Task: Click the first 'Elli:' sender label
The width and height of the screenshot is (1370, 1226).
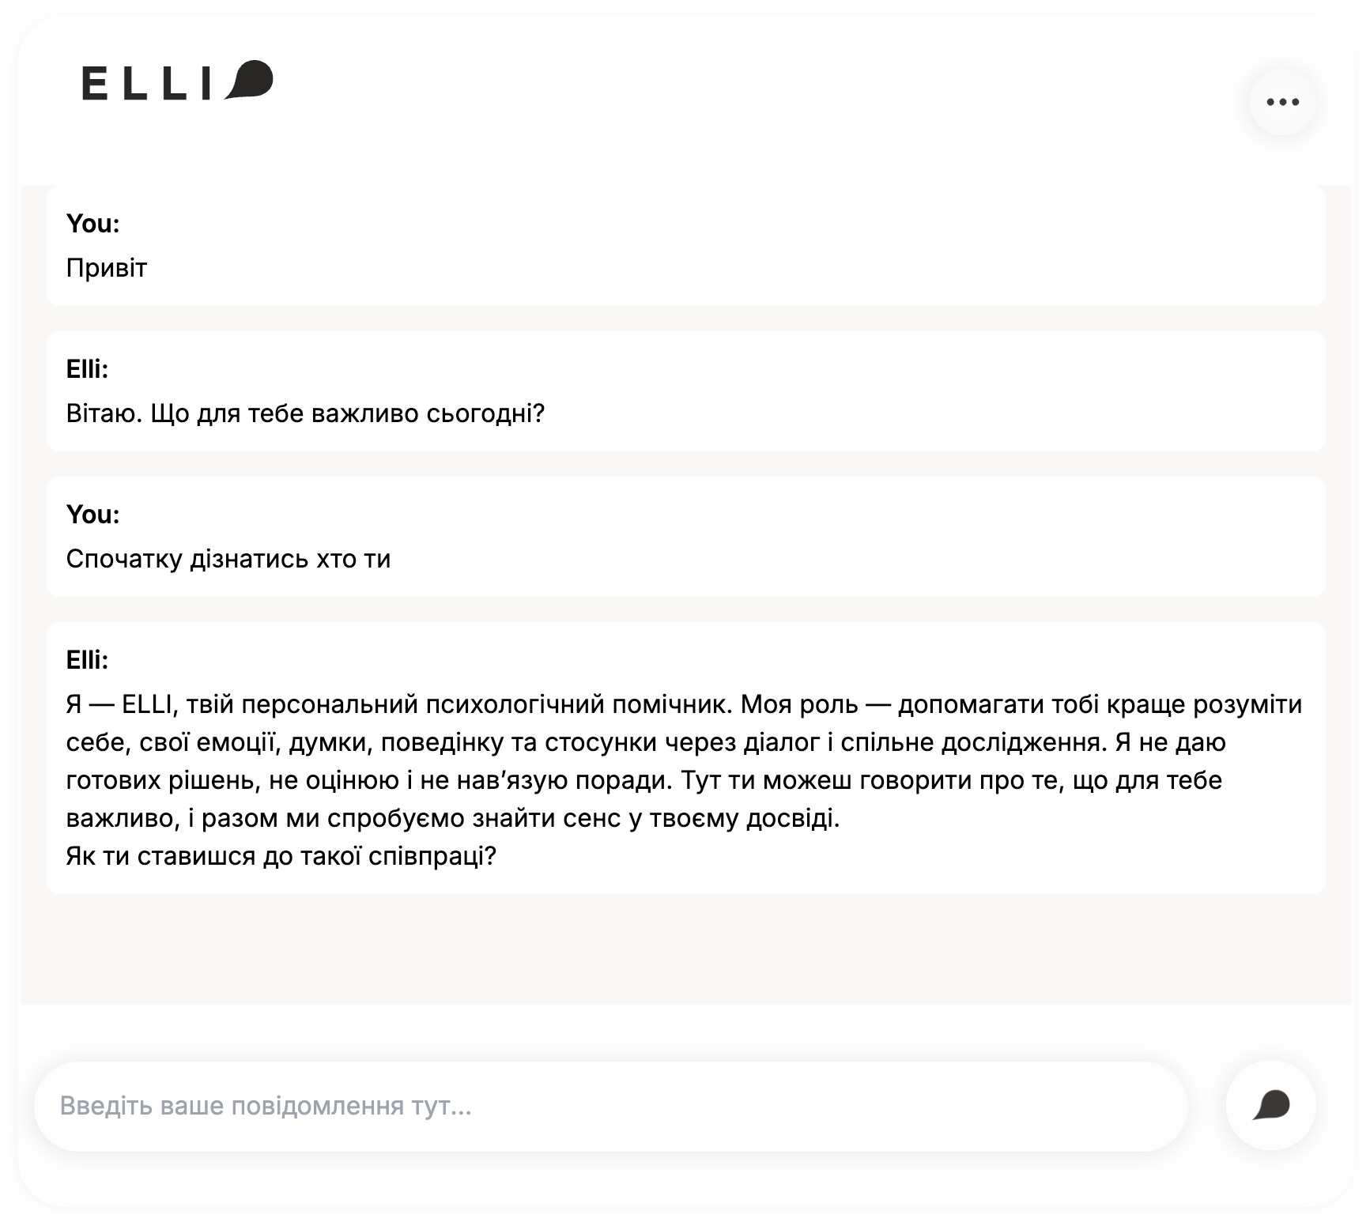Action: (x=87, y=369)
